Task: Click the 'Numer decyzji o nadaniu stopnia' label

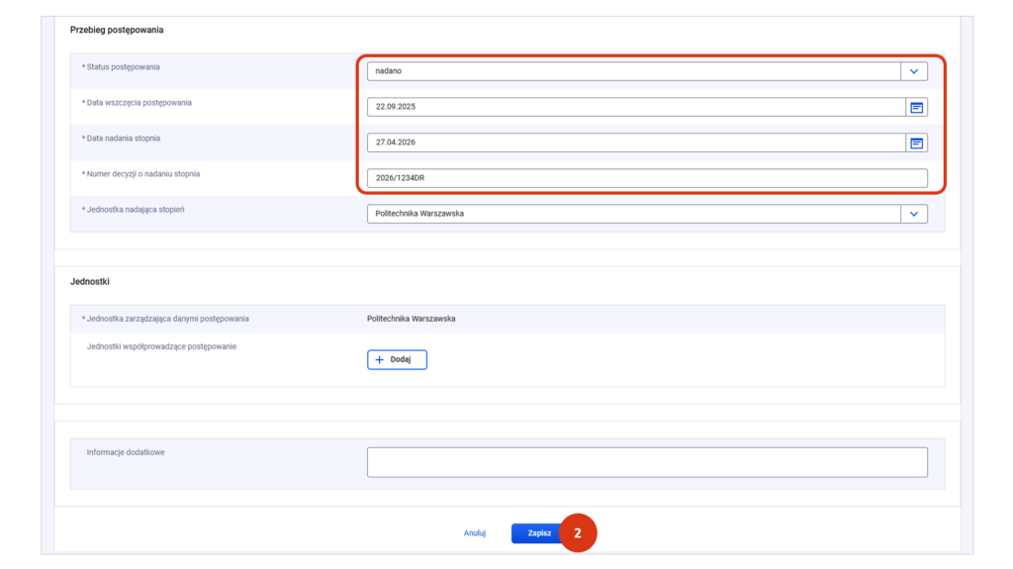Action: click(x=143, y=174)
